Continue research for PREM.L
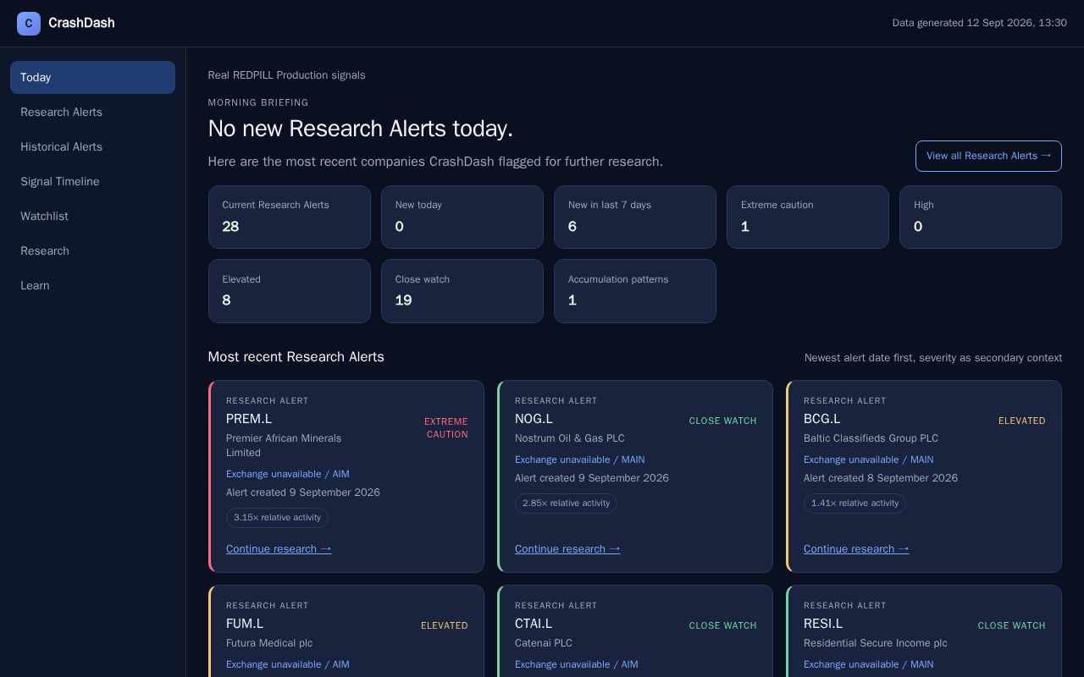Viewport: 1084px width, 677px height. tap(279, 548)
